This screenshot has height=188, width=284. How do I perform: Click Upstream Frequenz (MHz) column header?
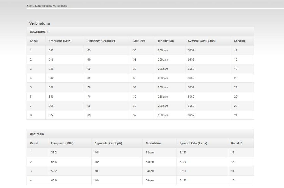coord(62,143)
